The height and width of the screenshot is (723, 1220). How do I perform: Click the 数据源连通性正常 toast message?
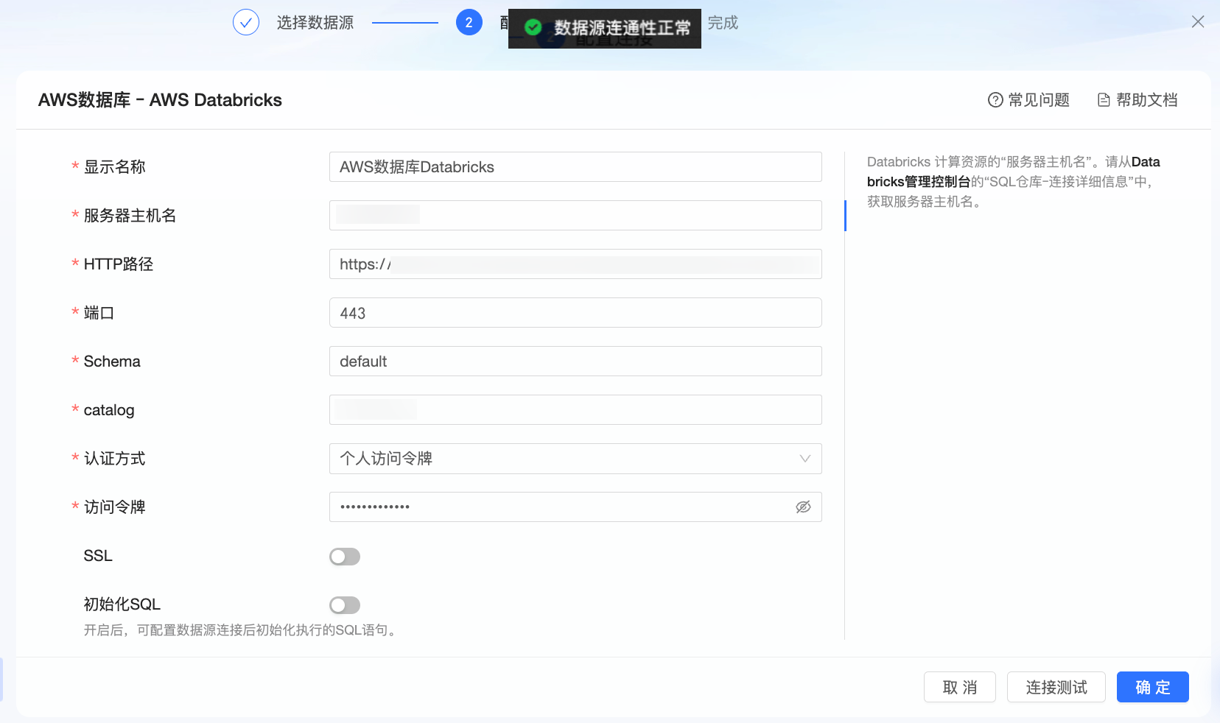(x=605, y=29)
